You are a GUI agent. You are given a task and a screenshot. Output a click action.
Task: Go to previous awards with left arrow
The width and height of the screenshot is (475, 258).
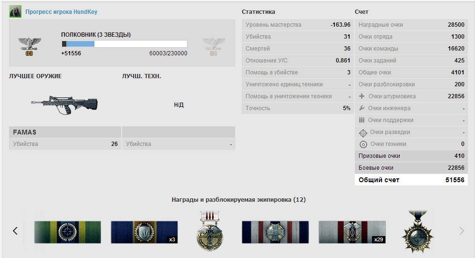tap(15, 231)
